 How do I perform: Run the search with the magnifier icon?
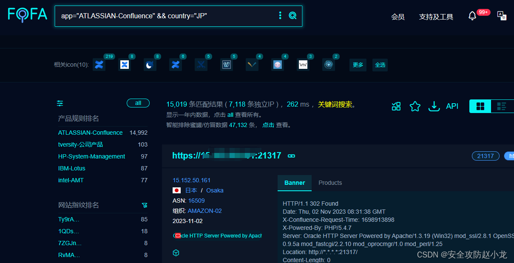pos(292,16)
